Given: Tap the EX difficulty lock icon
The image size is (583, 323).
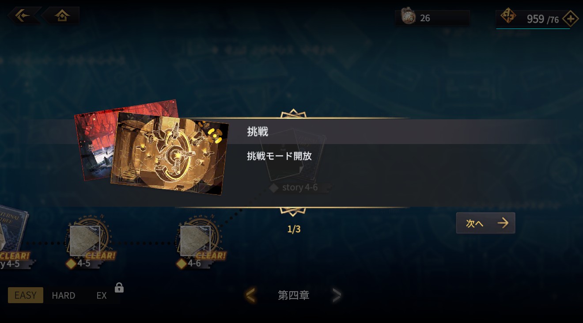Looking at the screenshot, I should pos(119,288).
